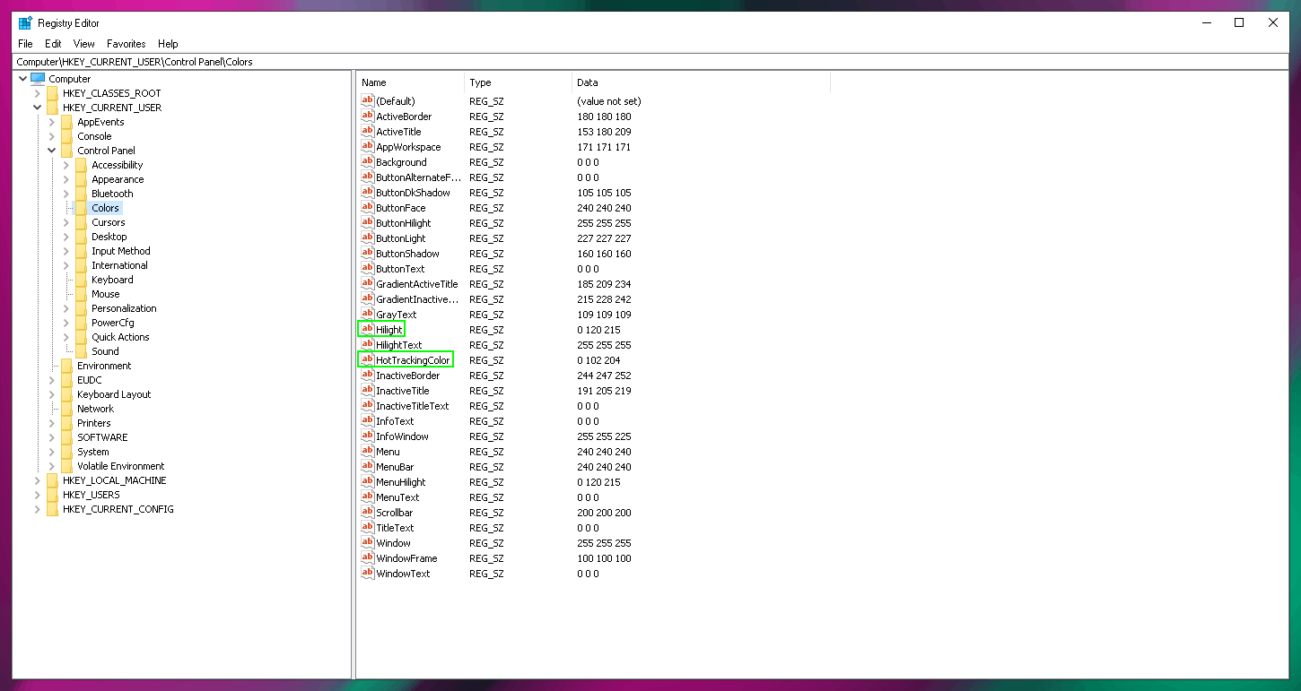Image resolution: width=1301 pixels, height=691 pixels.
Task: Click the data value 255 255 225
Action: (604, 436)
